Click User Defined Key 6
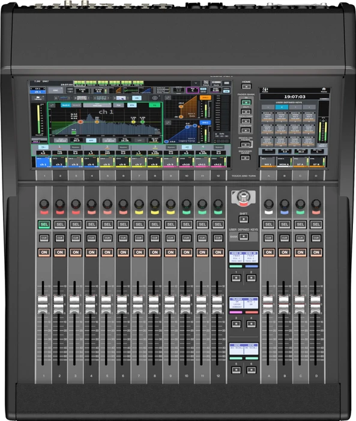 [x=251, y=370]
